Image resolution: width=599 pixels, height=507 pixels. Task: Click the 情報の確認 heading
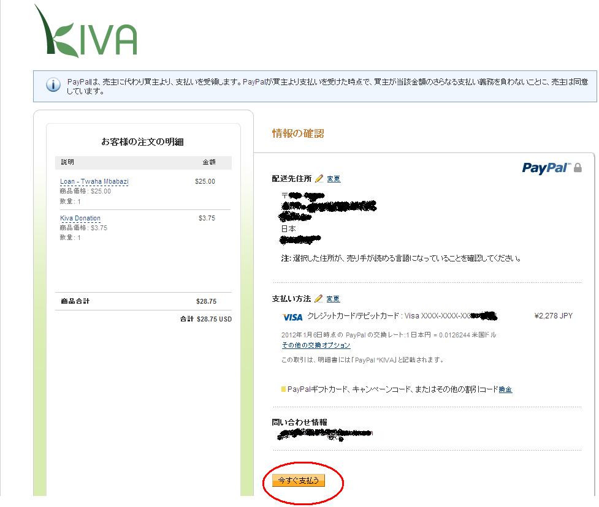298,133
